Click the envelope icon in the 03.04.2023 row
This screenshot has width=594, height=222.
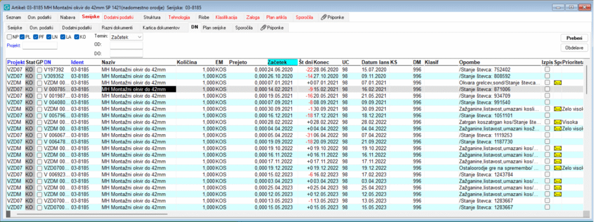[557, 181]
